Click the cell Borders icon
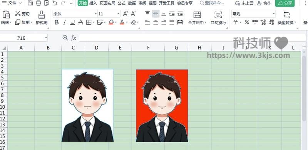The width and height of the screenshot is (308, 150). 89,22
